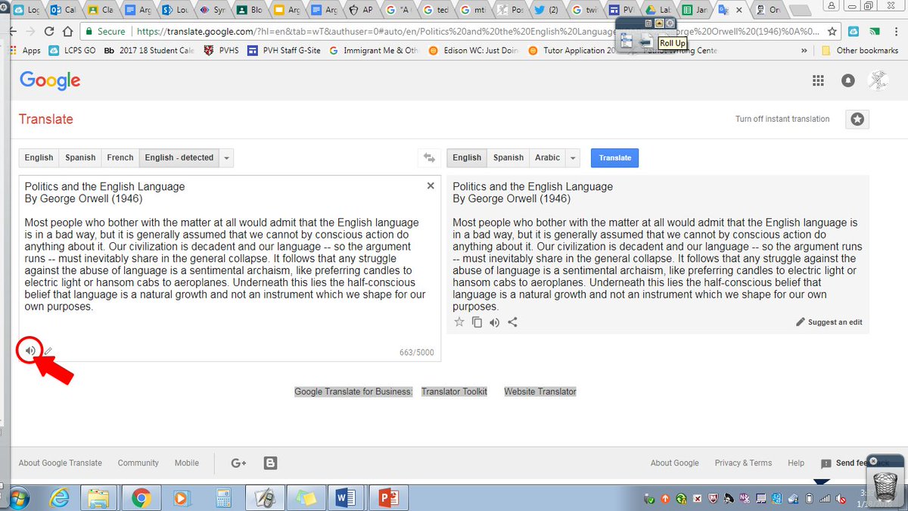The width and height of the screenshot is (908, 511).
Task: Select English as the source language
Action: pyautogui.click(x=39, y=157)
